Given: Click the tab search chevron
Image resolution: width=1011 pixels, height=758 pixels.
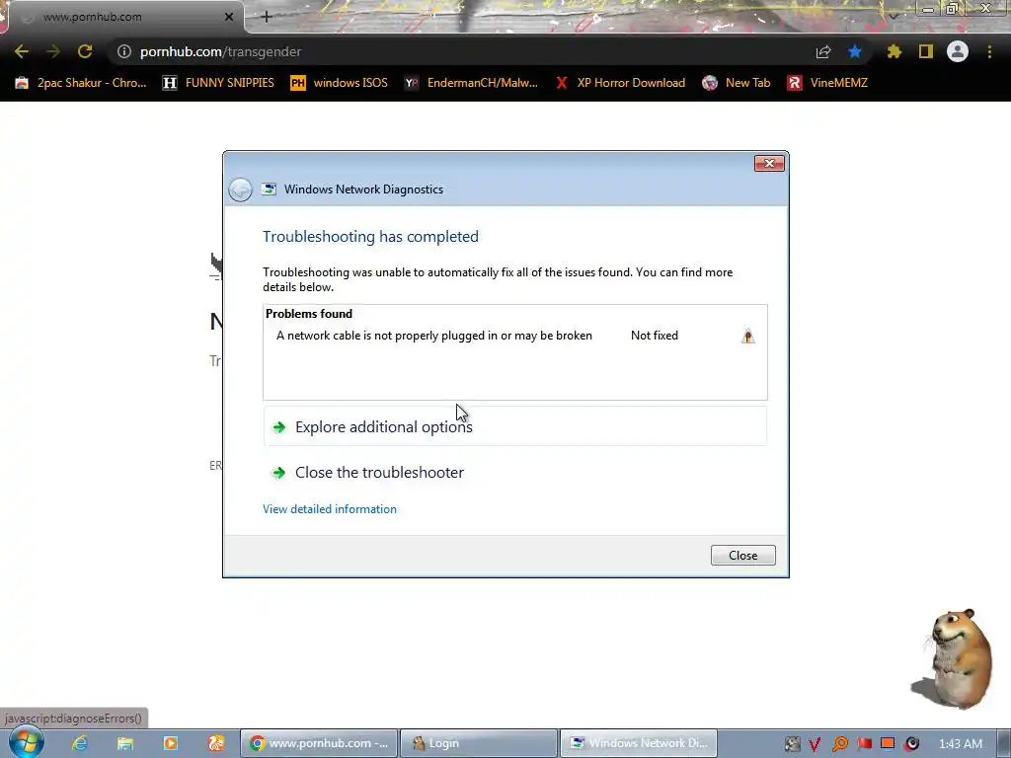Looking at the screenshot, I should coord(893,16).
